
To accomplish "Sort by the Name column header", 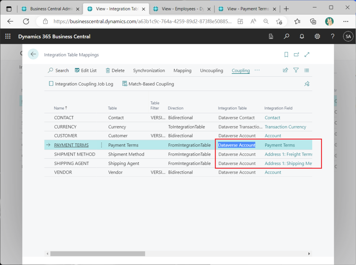I will coord(60,108).
